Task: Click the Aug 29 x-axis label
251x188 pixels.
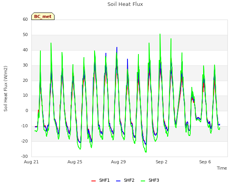Action: tap(118, 162)
